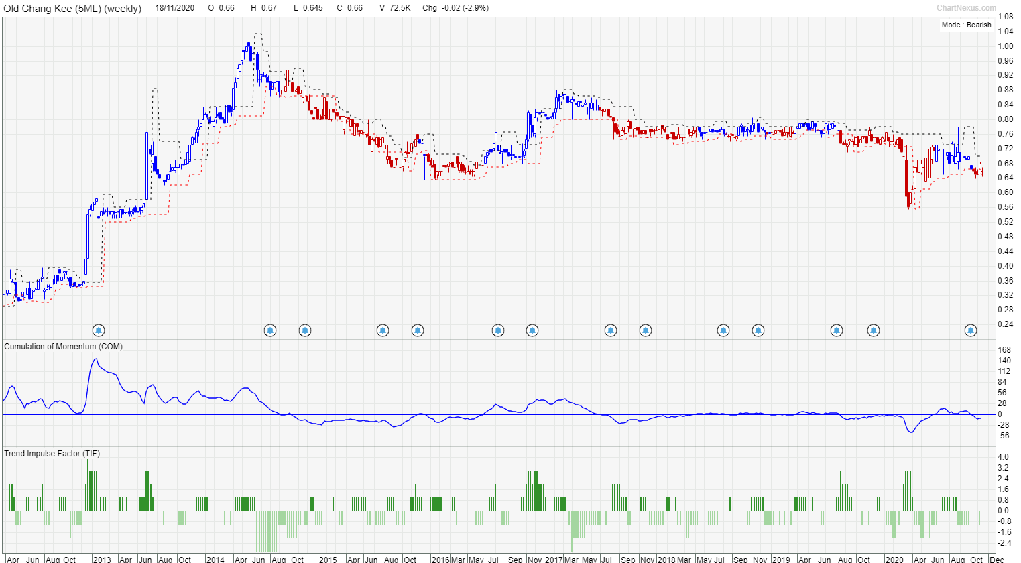This screenshot has width=1021, height=563.
Task: Click the bell marker around July 2016
Action: click(498, 330)
